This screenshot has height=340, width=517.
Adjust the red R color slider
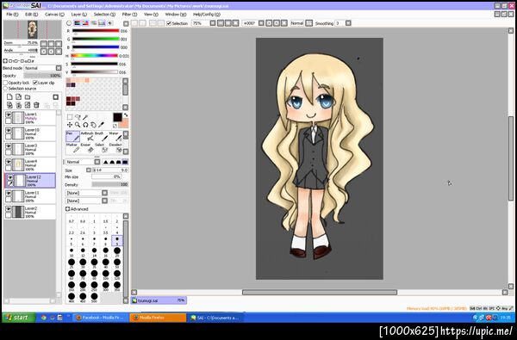(x=95, y=31)
